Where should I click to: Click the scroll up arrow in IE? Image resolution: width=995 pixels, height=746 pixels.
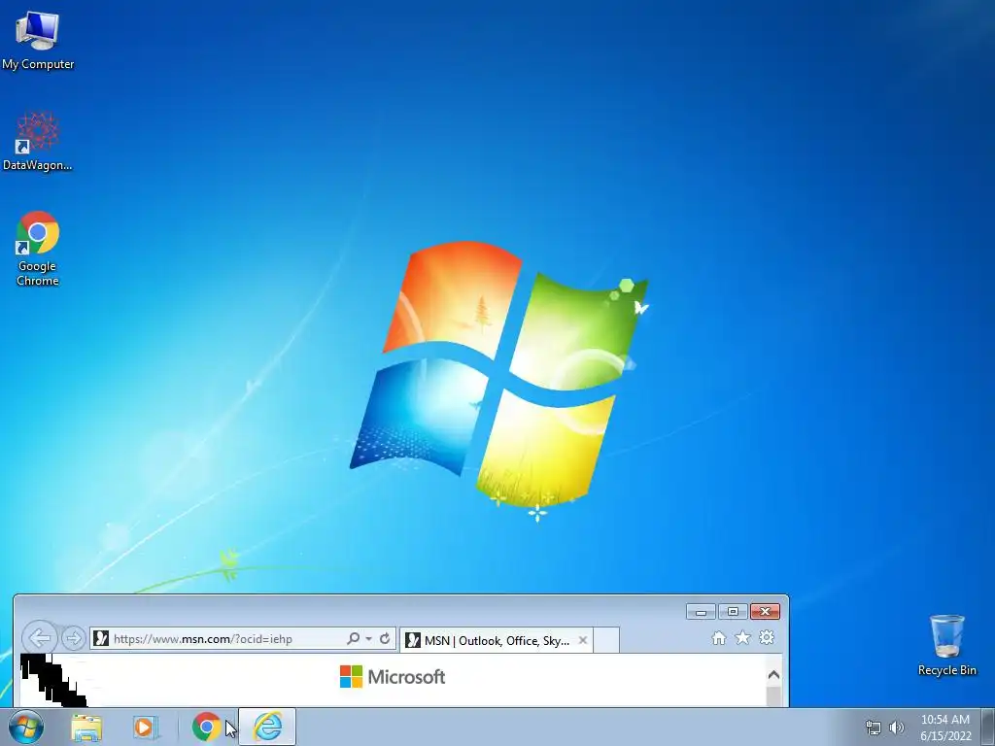coord(773,675)
